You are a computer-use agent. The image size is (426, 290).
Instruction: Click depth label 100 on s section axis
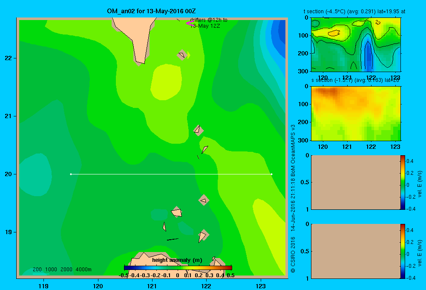[x=303, y=104]
